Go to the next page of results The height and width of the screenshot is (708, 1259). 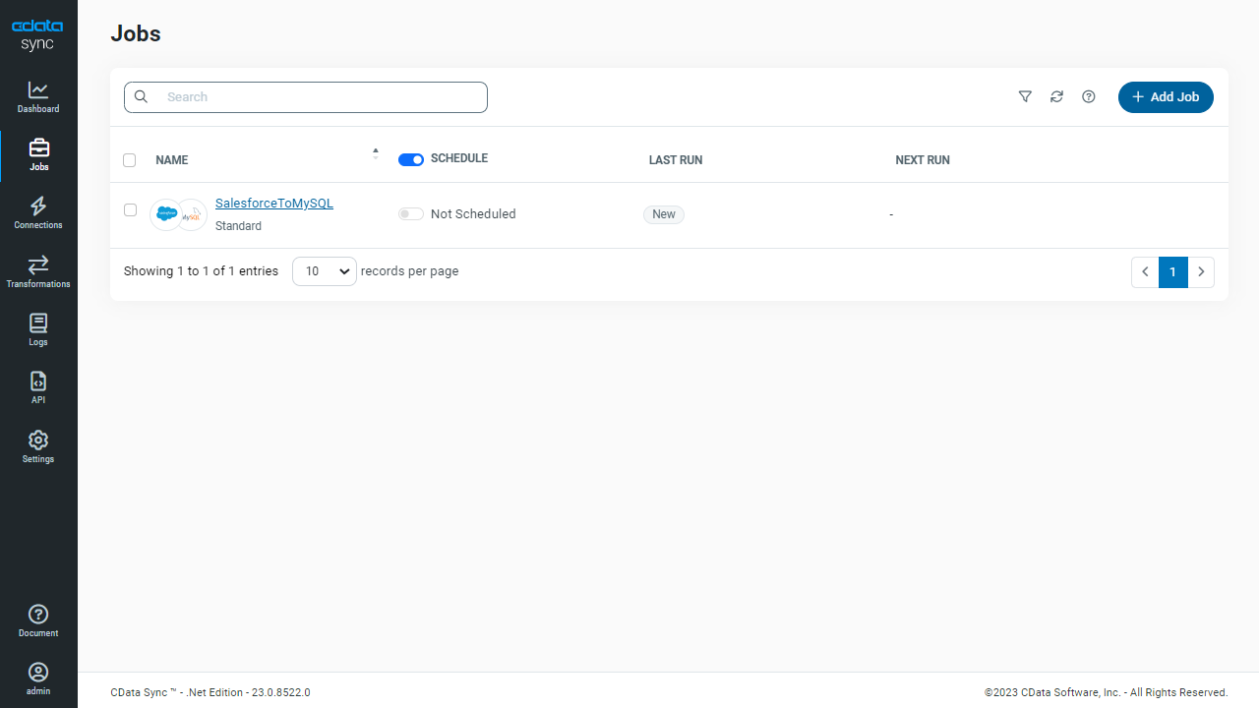pyautogui.click(x=1201, y=272)
